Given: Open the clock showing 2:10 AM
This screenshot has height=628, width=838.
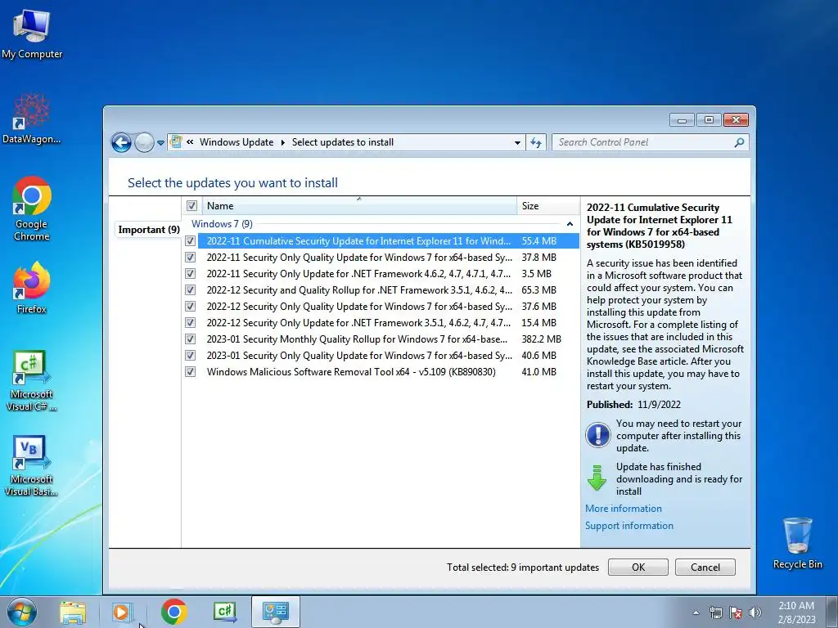Looking at the screenshot, I should (x=796, y=612).
